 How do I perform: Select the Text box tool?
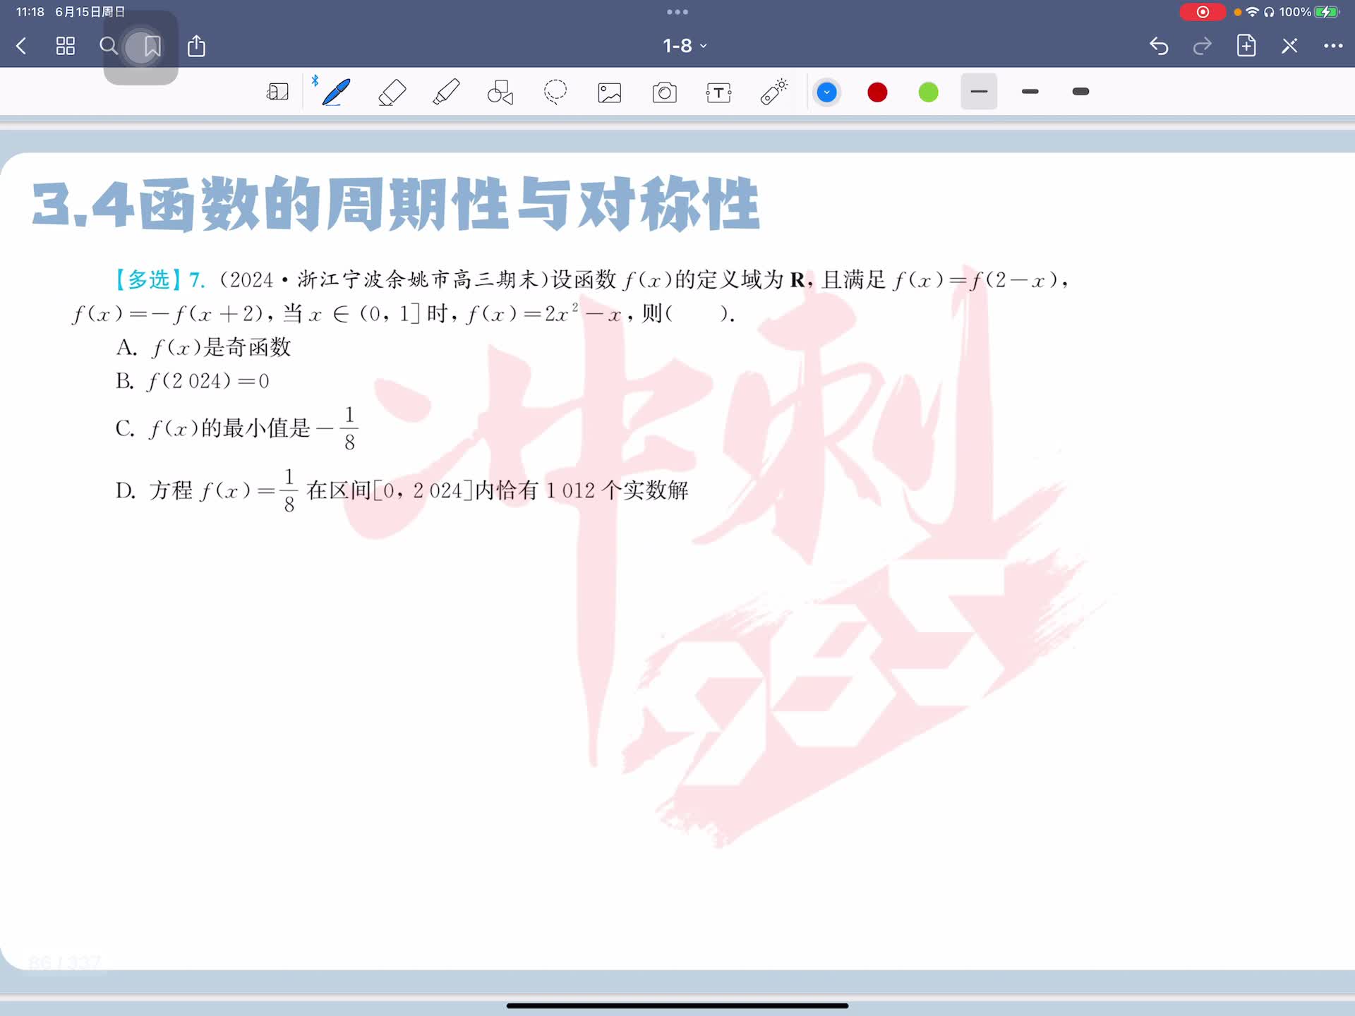pos(718,92)
